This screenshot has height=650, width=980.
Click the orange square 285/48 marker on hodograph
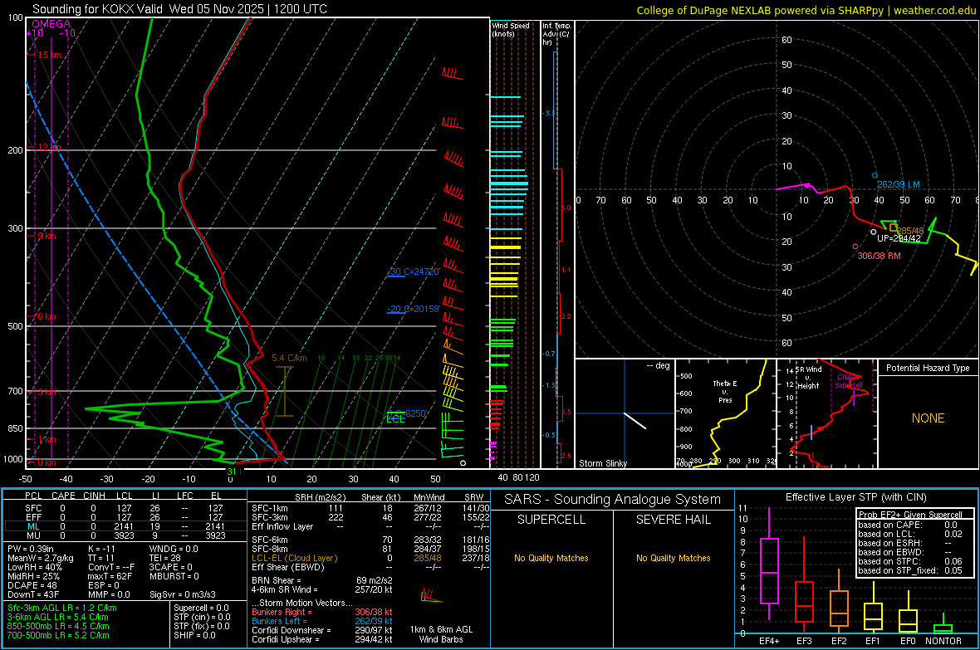[893, 227]
